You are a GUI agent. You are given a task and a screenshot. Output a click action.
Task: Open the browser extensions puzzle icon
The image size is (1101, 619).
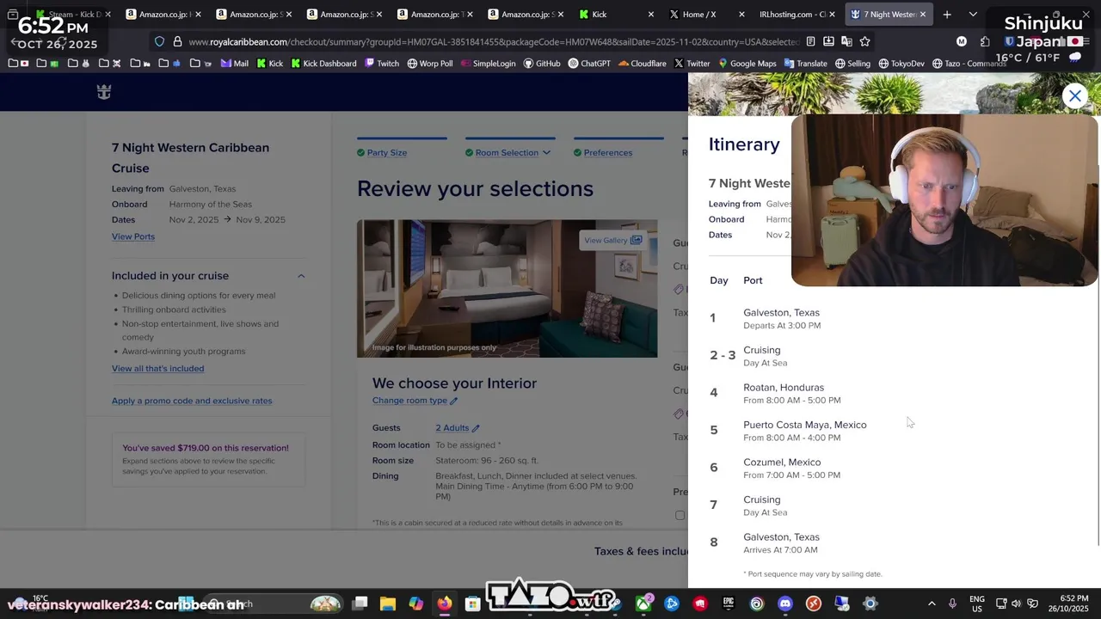(985, 41)
